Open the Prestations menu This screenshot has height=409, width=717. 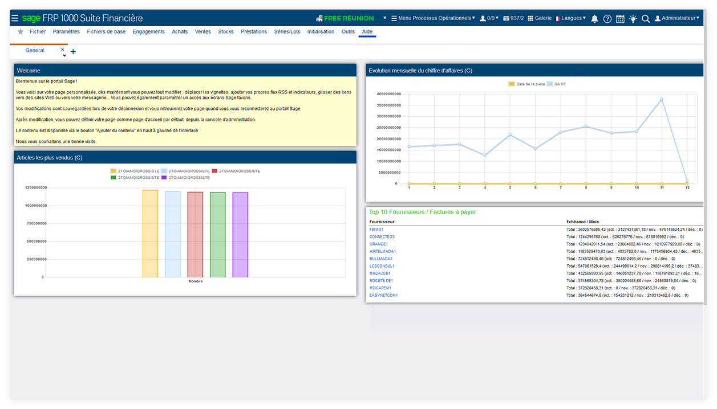tap(254, 32)
